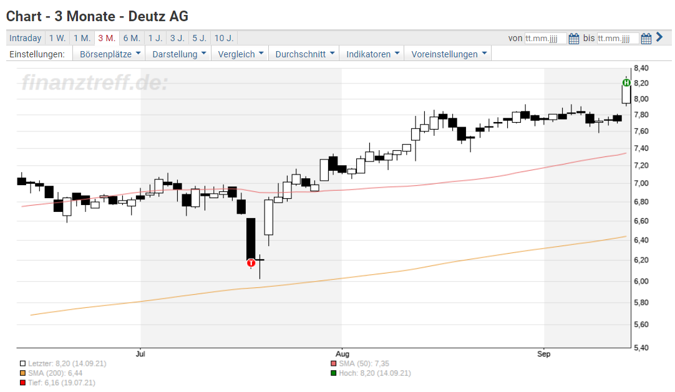Click the 'Letzter: 8,20 (14.09.21)' legend text
Viewport: 675px width, 392px height.
point(67,363)
